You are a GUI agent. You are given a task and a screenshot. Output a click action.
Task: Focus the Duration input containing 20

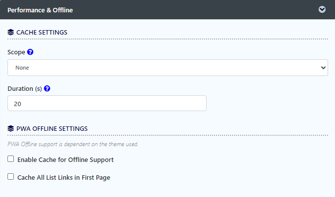tap(107, 103)
